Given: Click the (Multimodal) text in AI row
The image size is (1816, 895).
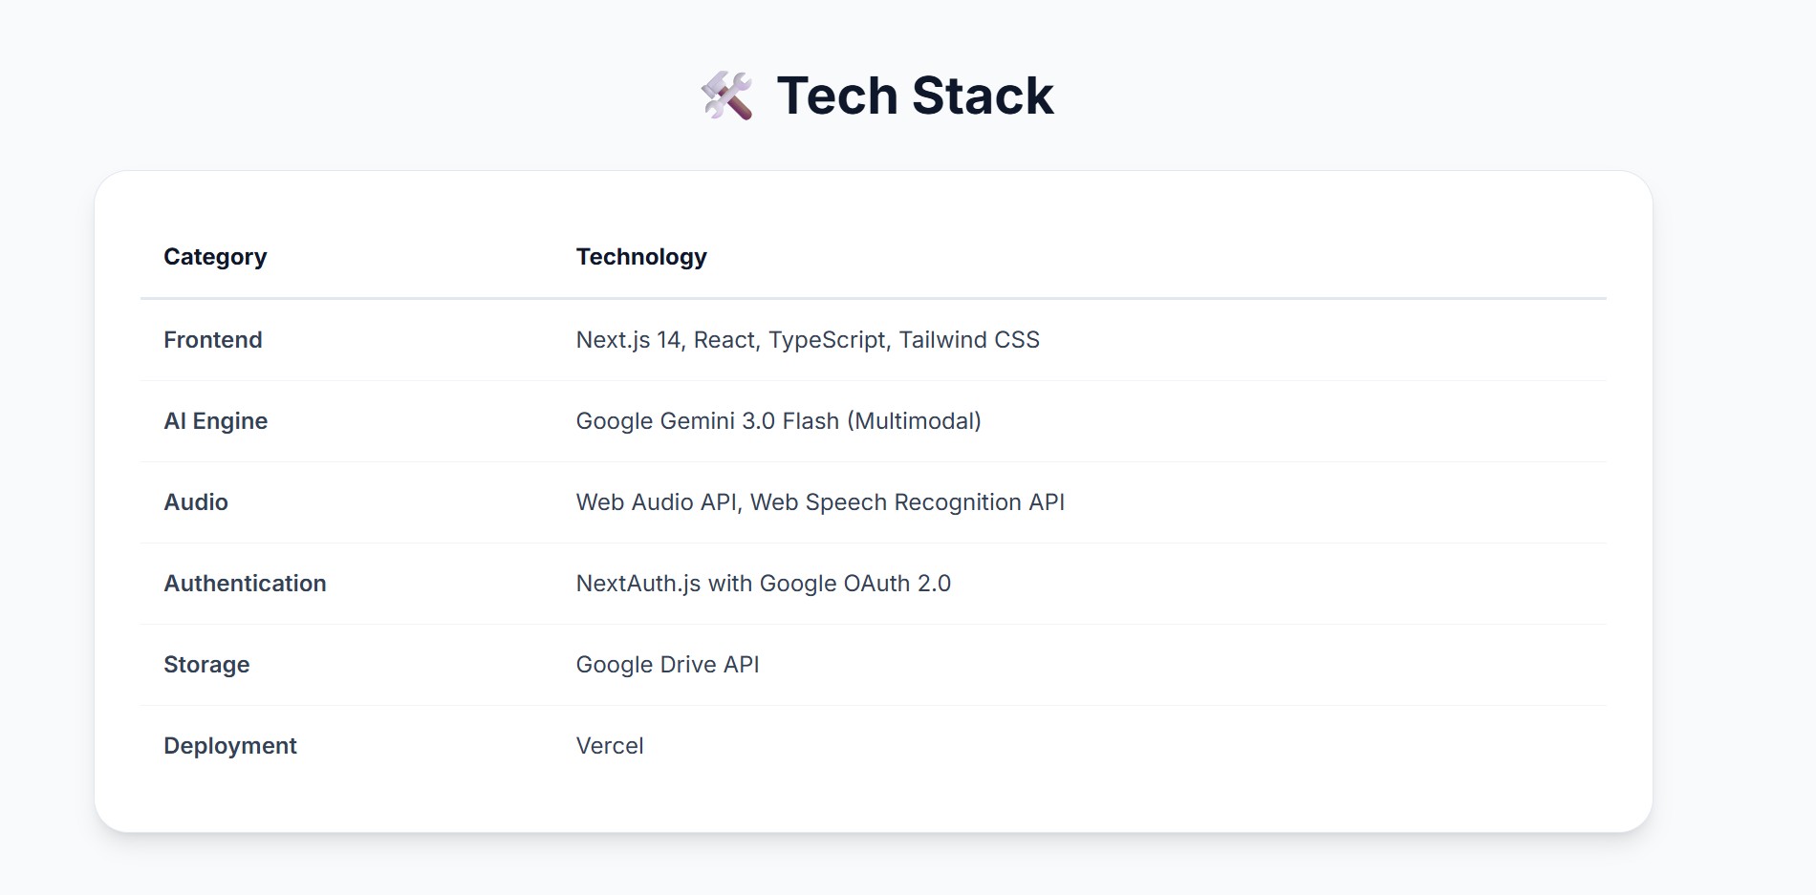Looking at the screenshot, I should point(915,421).
